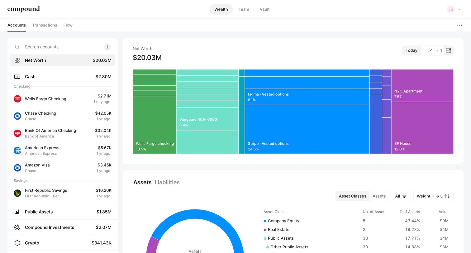This screenshot has height=253, width=471.
Task: Click the Net Worth grid icon
Action: [x=17, y=60]
